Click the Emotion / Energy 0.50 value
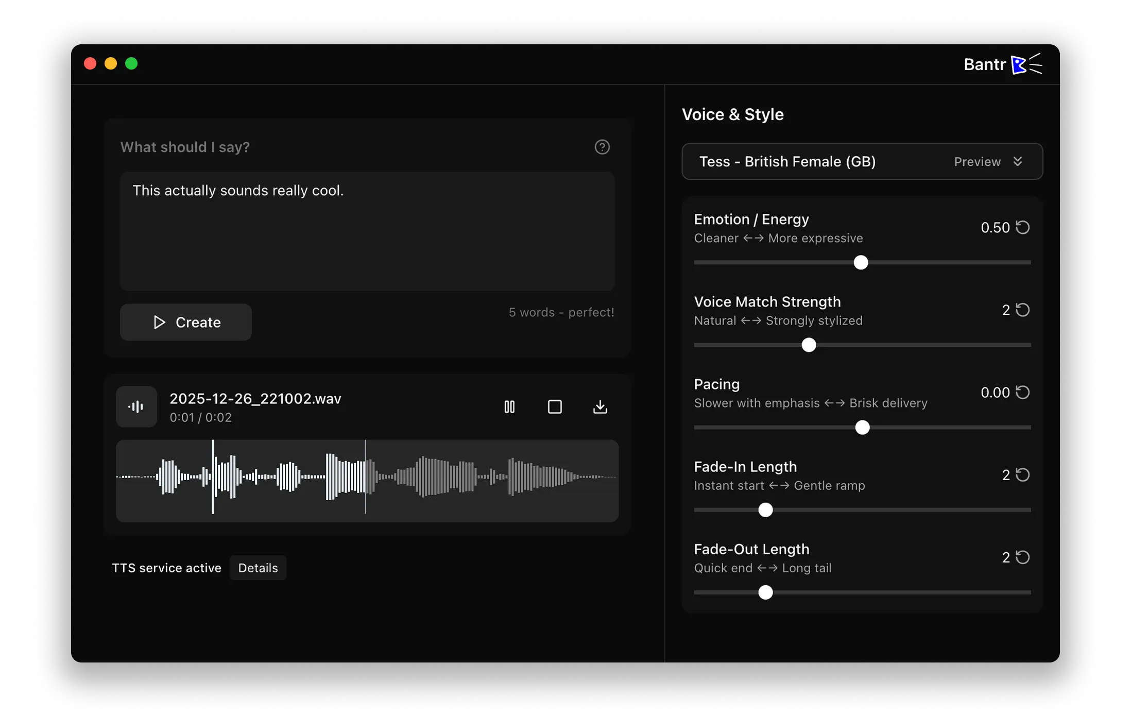The image size is (1131, 714). (x=995, y=227)
